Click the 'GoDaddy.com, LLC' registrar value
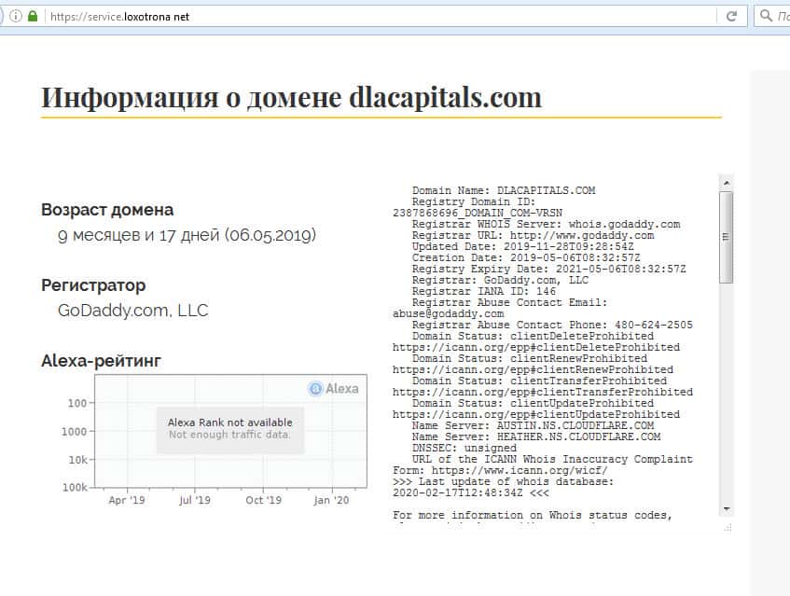Image resolution: width=790 pixels, height=596 pixels. [x=133, y=311]
